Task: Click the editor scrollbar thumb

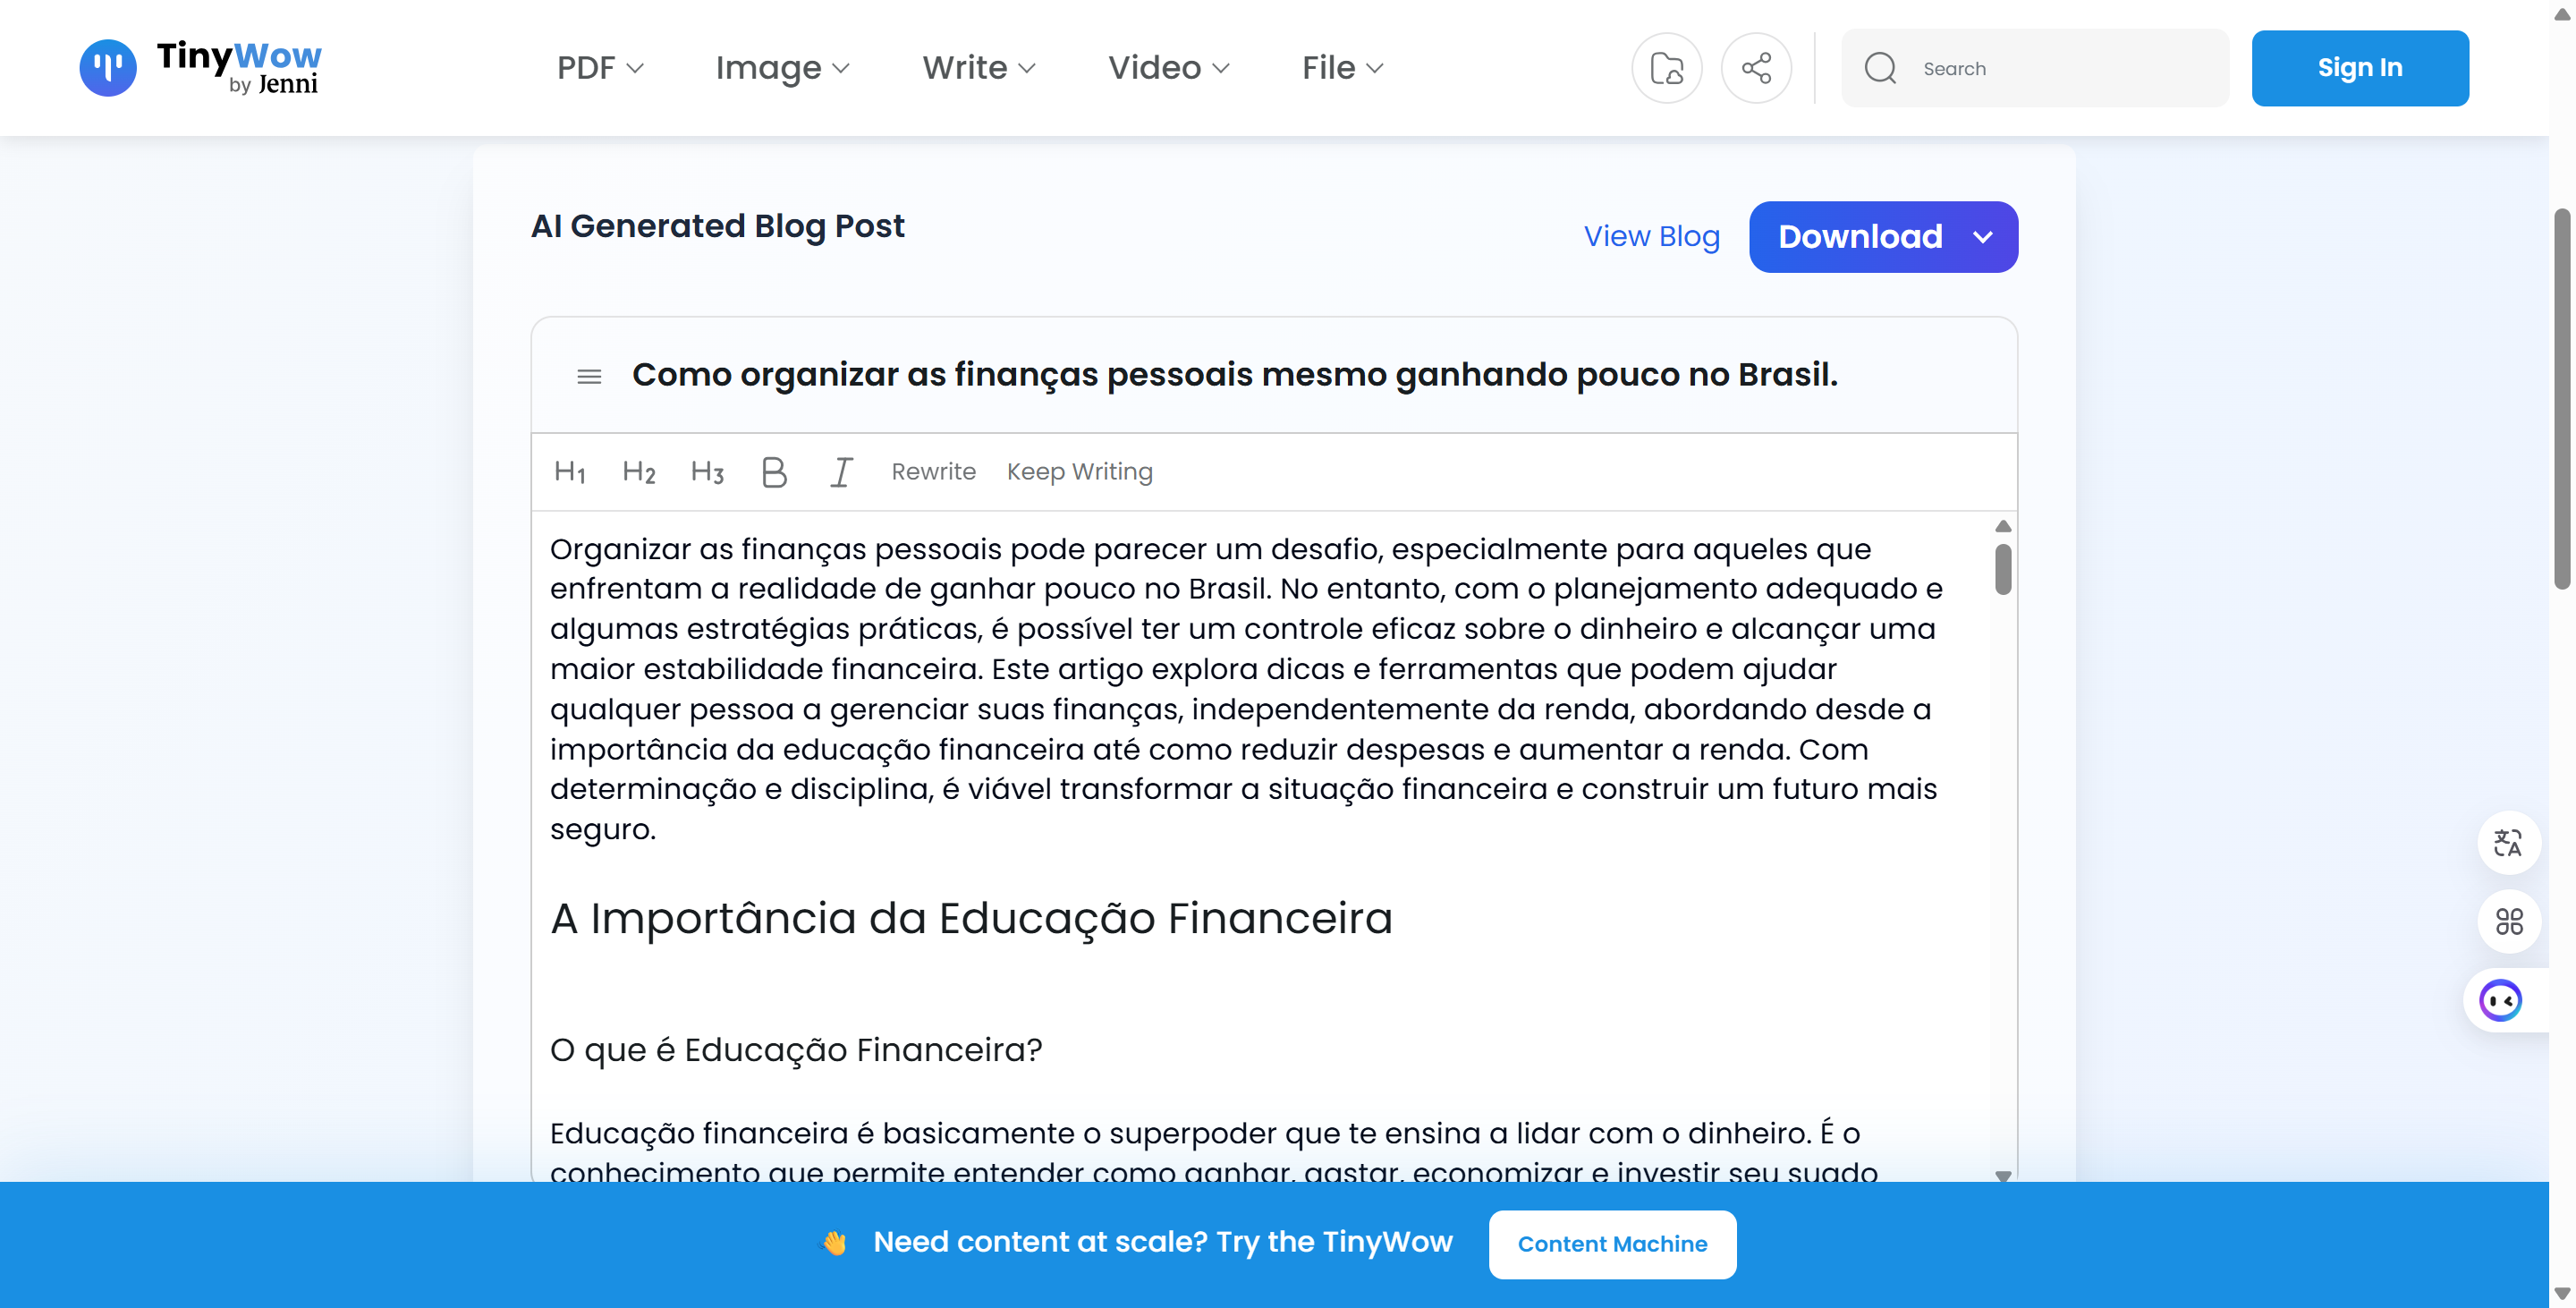Action: click(x=2002, y=569)
